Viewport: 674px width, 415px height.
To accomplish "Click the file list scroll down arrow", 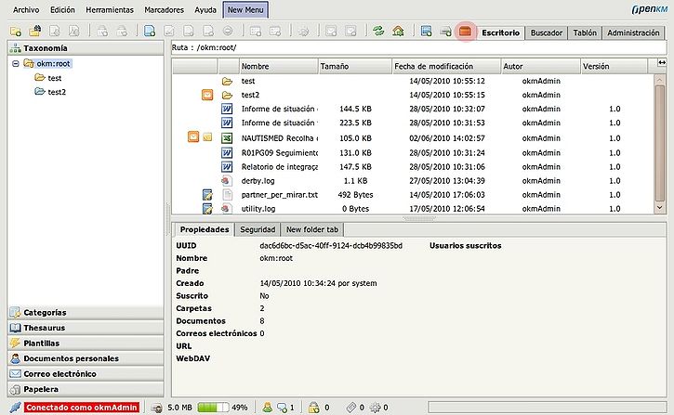I will (660, 207).
